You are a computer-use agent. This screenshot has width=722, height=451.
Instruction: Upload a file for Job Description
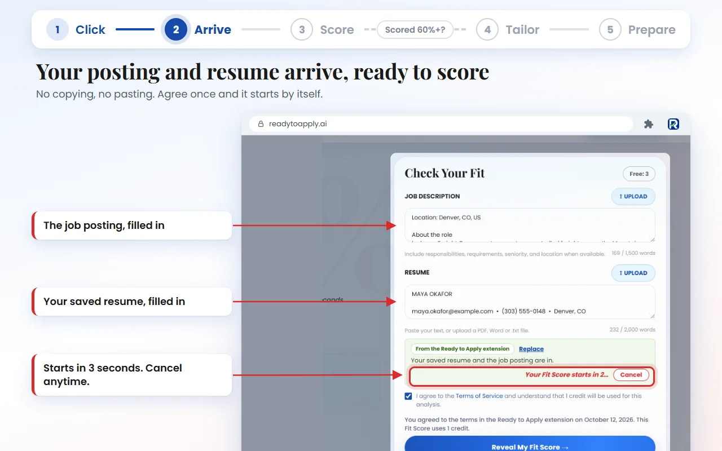click(633, 196)
